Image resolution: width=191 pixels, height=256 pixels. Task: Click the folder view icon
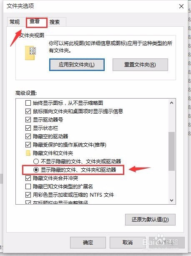30,53
